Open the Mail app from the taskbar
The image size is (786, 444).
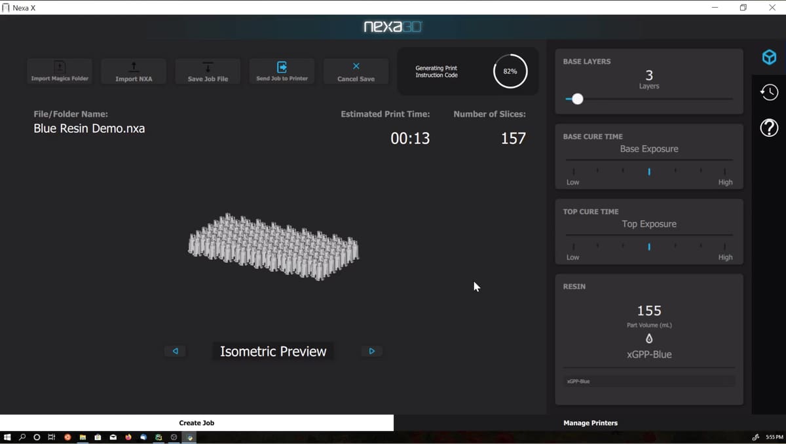pyautogui.click(x=113, y=437)
